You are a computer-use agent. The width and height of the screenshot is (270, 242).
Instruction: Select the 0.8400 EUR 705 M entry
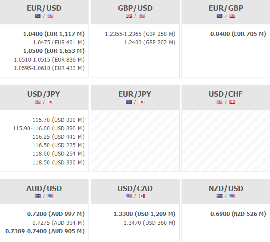point(237,34)
